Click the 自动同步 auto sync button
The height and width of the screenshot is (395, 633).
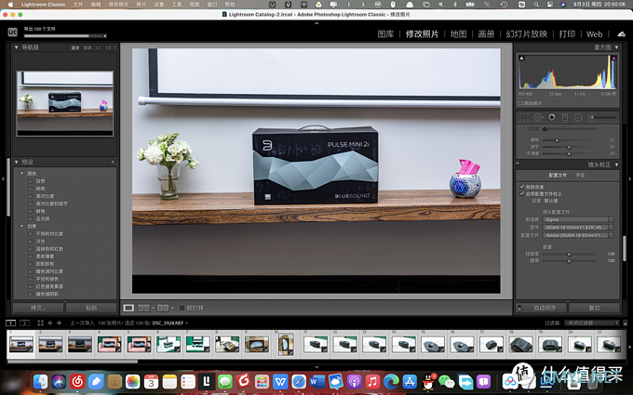click(545, 308)
